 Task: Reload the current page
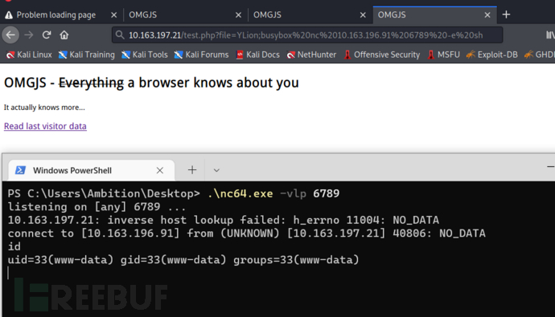coord(47,35)
